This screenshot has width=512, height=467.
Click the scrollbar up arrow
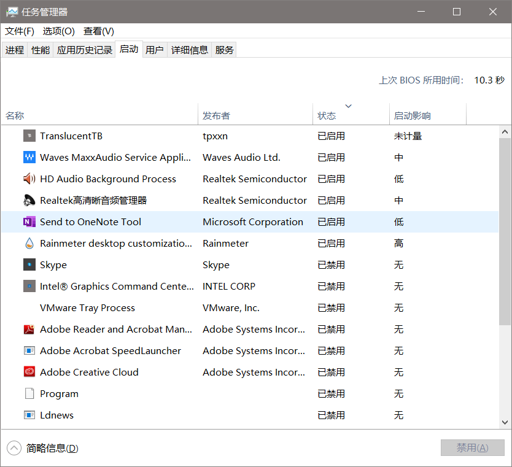click(505, 132)
